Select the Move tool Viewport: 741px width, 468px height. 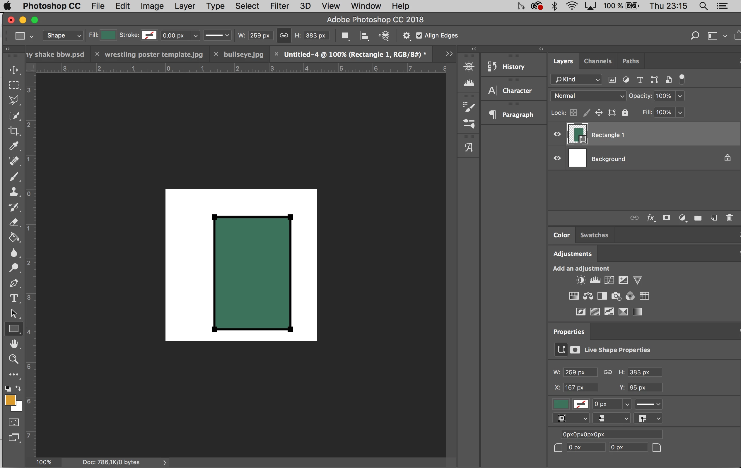pyautogui.click(x=13, y=70)
